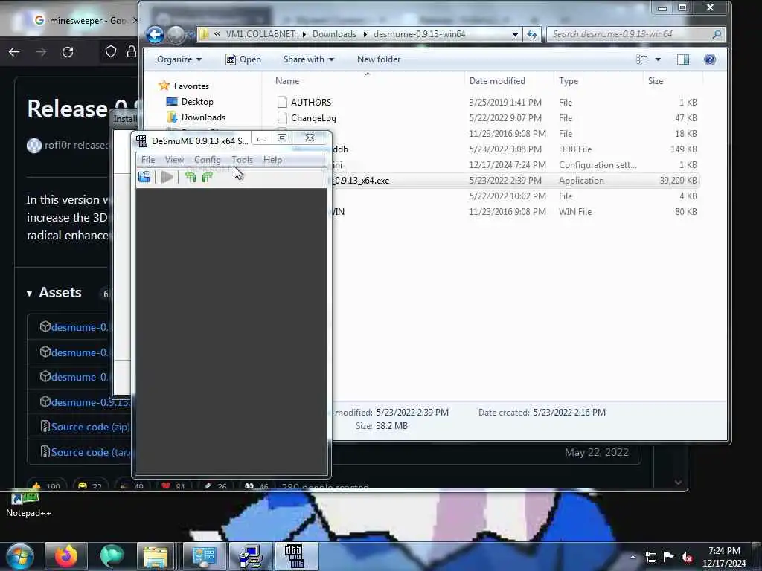Select the ChangeLog file

pos(486,118)
